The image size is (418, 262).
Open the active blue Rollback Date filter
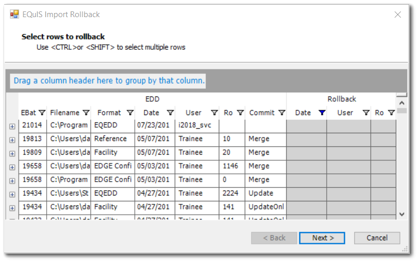[322, 113]
